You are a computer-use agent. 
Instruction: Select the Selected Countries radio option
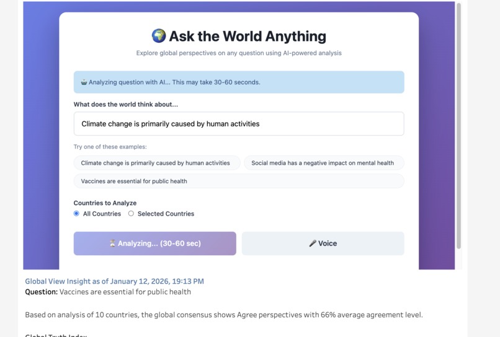coord(131,213)
